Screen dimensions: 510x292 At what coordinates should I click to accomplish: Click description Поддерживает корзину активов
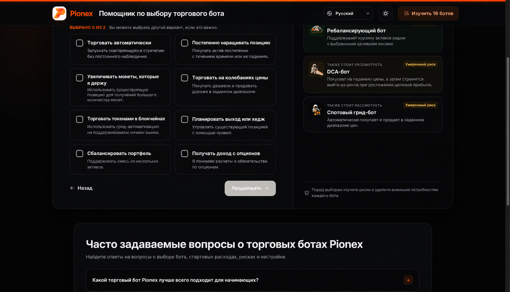pos(366,41)
